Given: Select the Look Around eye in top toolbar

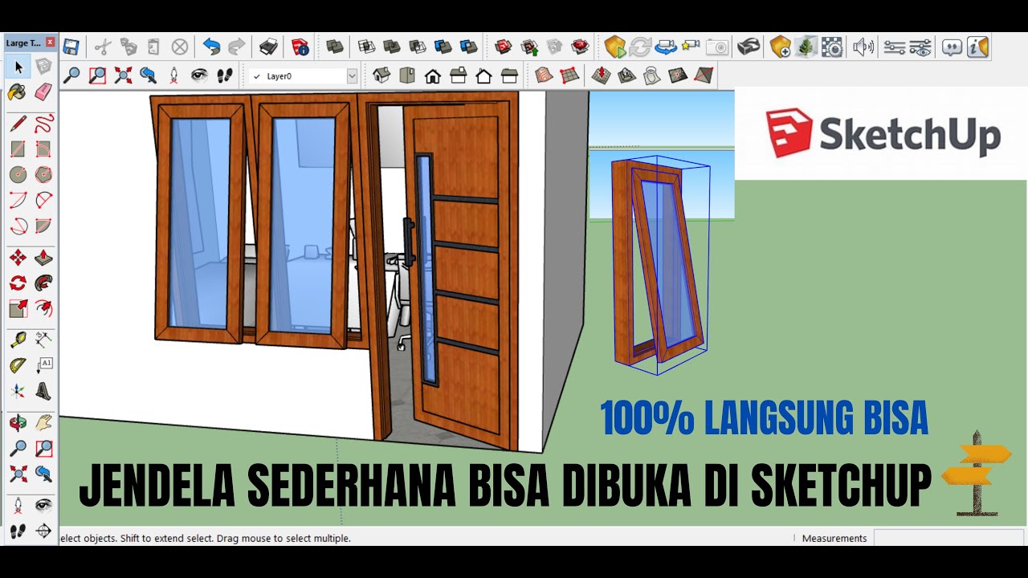Looking at the screenshot, I should click(200, 75).
